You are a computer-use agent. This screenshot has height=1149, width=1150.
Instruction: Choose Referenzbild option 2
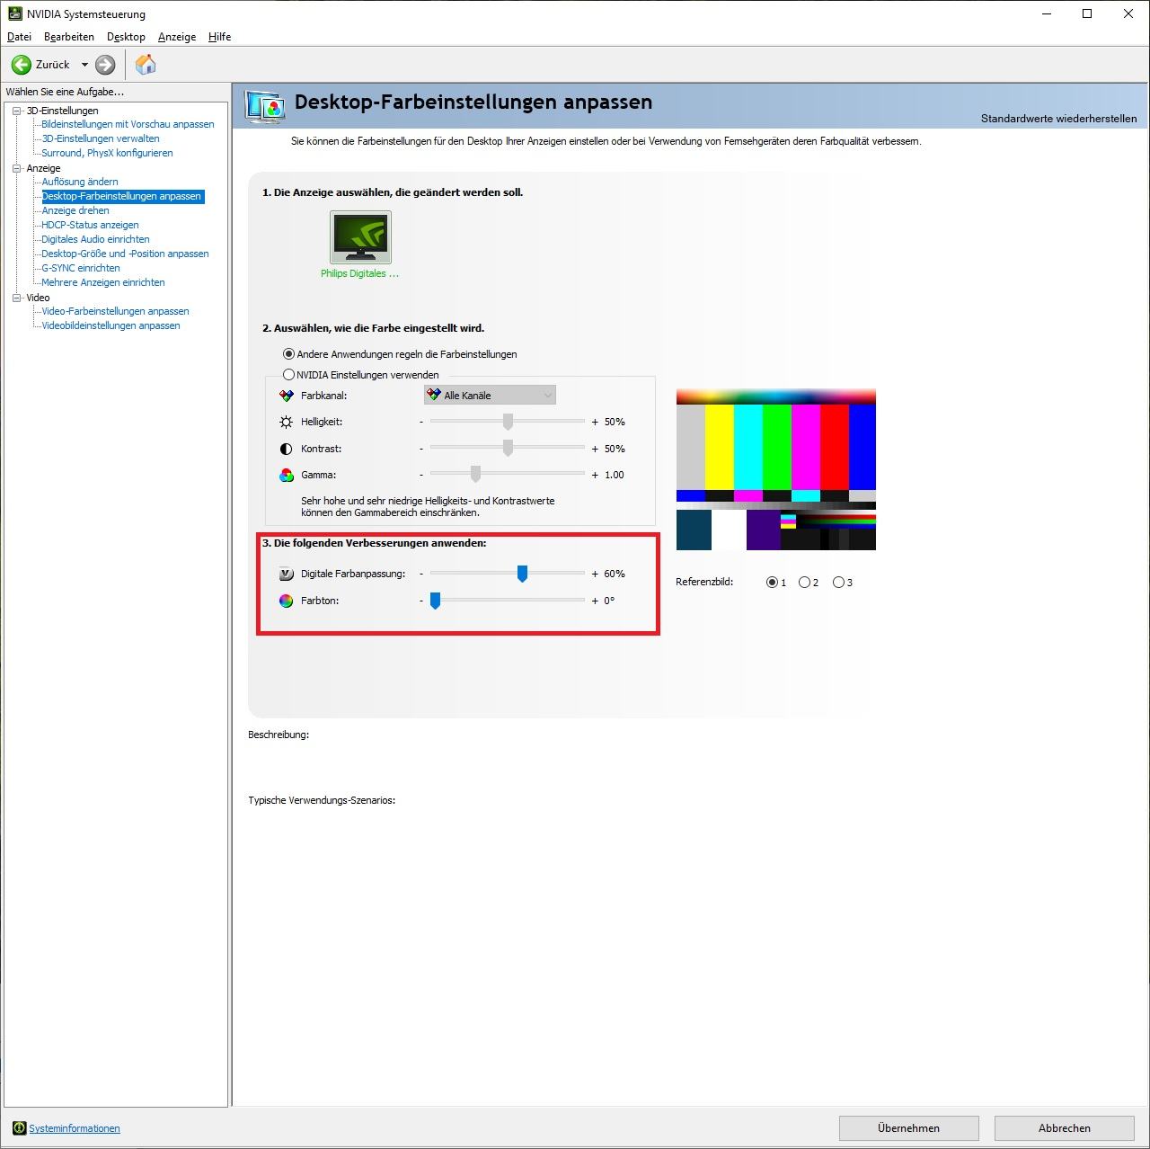[x=804, y=583]
